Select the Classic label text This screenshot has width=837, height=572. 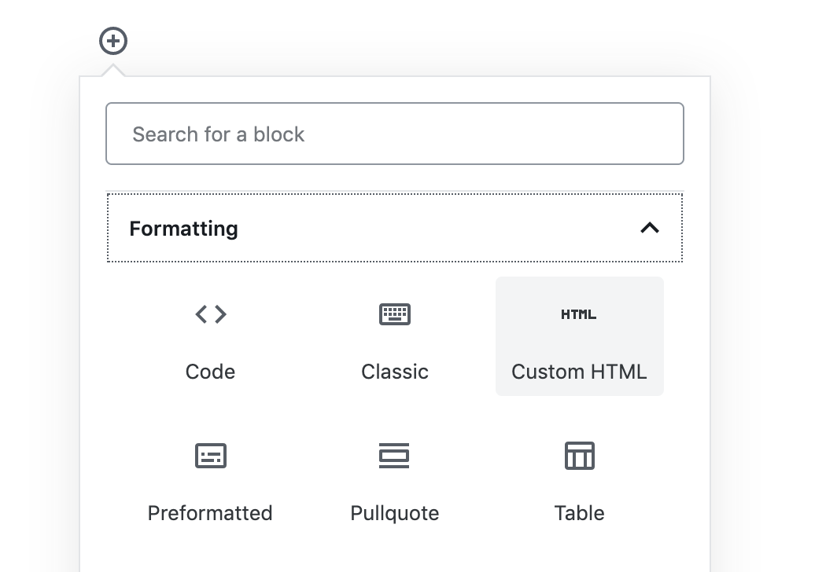[395, 372]
